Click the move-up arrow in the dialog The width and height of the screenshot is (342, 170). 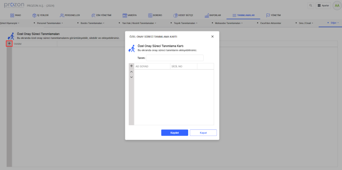tap(131, 72)
